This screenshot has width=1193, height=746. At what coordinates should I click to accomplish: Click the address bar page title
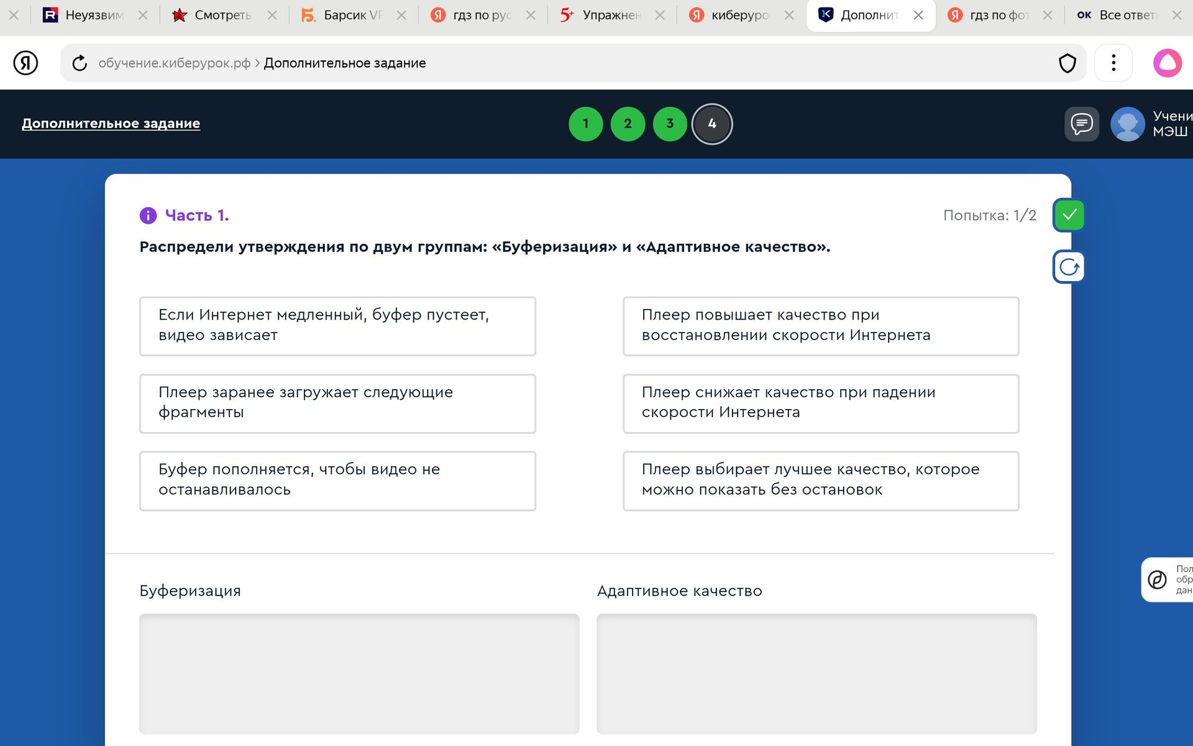click(x=345, y=63)
